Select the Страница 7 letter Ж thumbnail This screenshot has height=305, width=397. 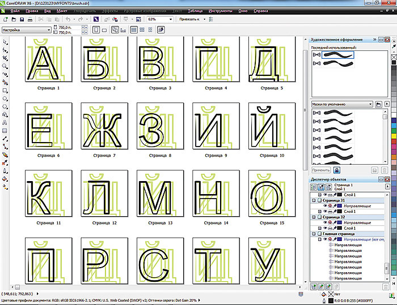104,126
